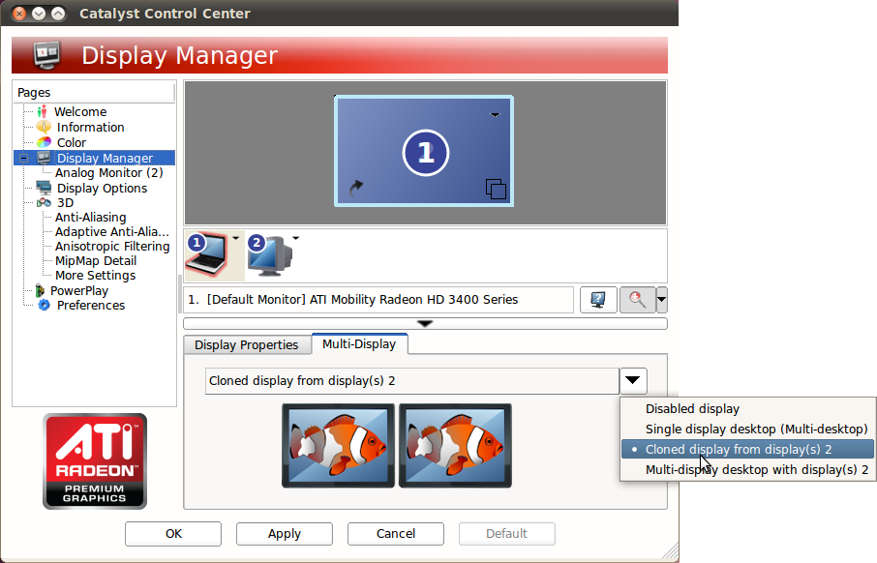Image resolution: width=877 pixels, height=563 pixels.
Task: Click the Default button
Action: point(506,534)
